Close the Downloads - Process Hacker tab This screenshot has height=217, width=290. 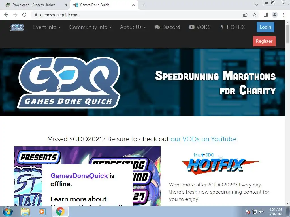[66, 5]
